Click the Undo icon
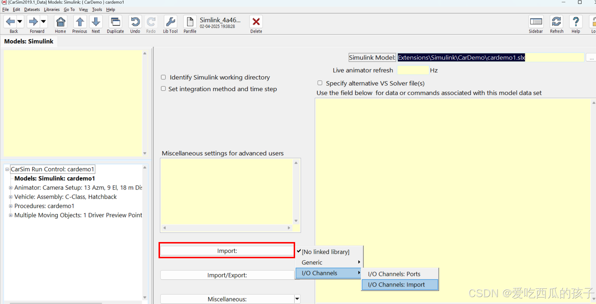 pos(135,22)
